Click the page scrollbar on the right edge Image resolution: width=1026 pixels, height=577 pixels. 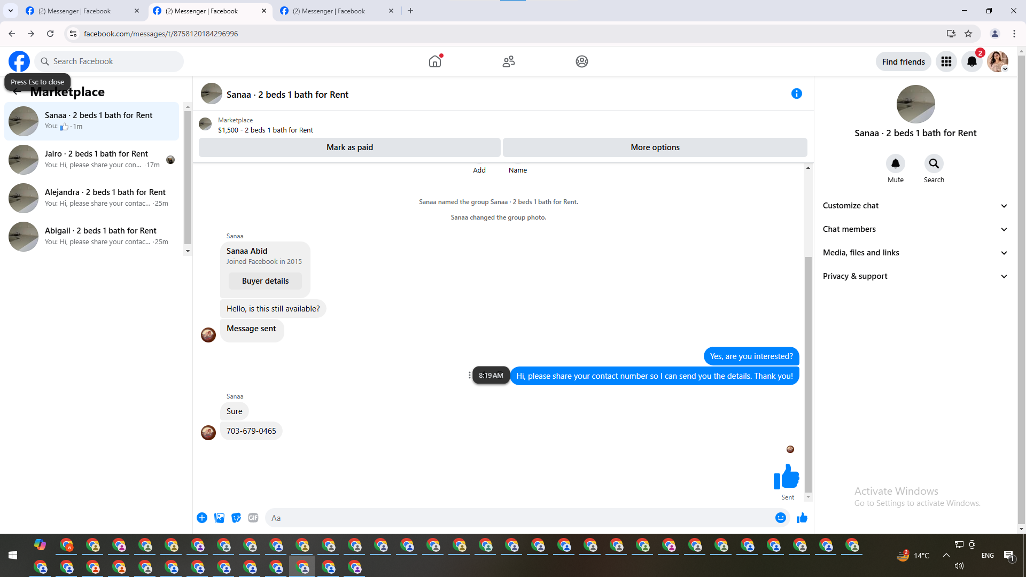click(1021, 288)
